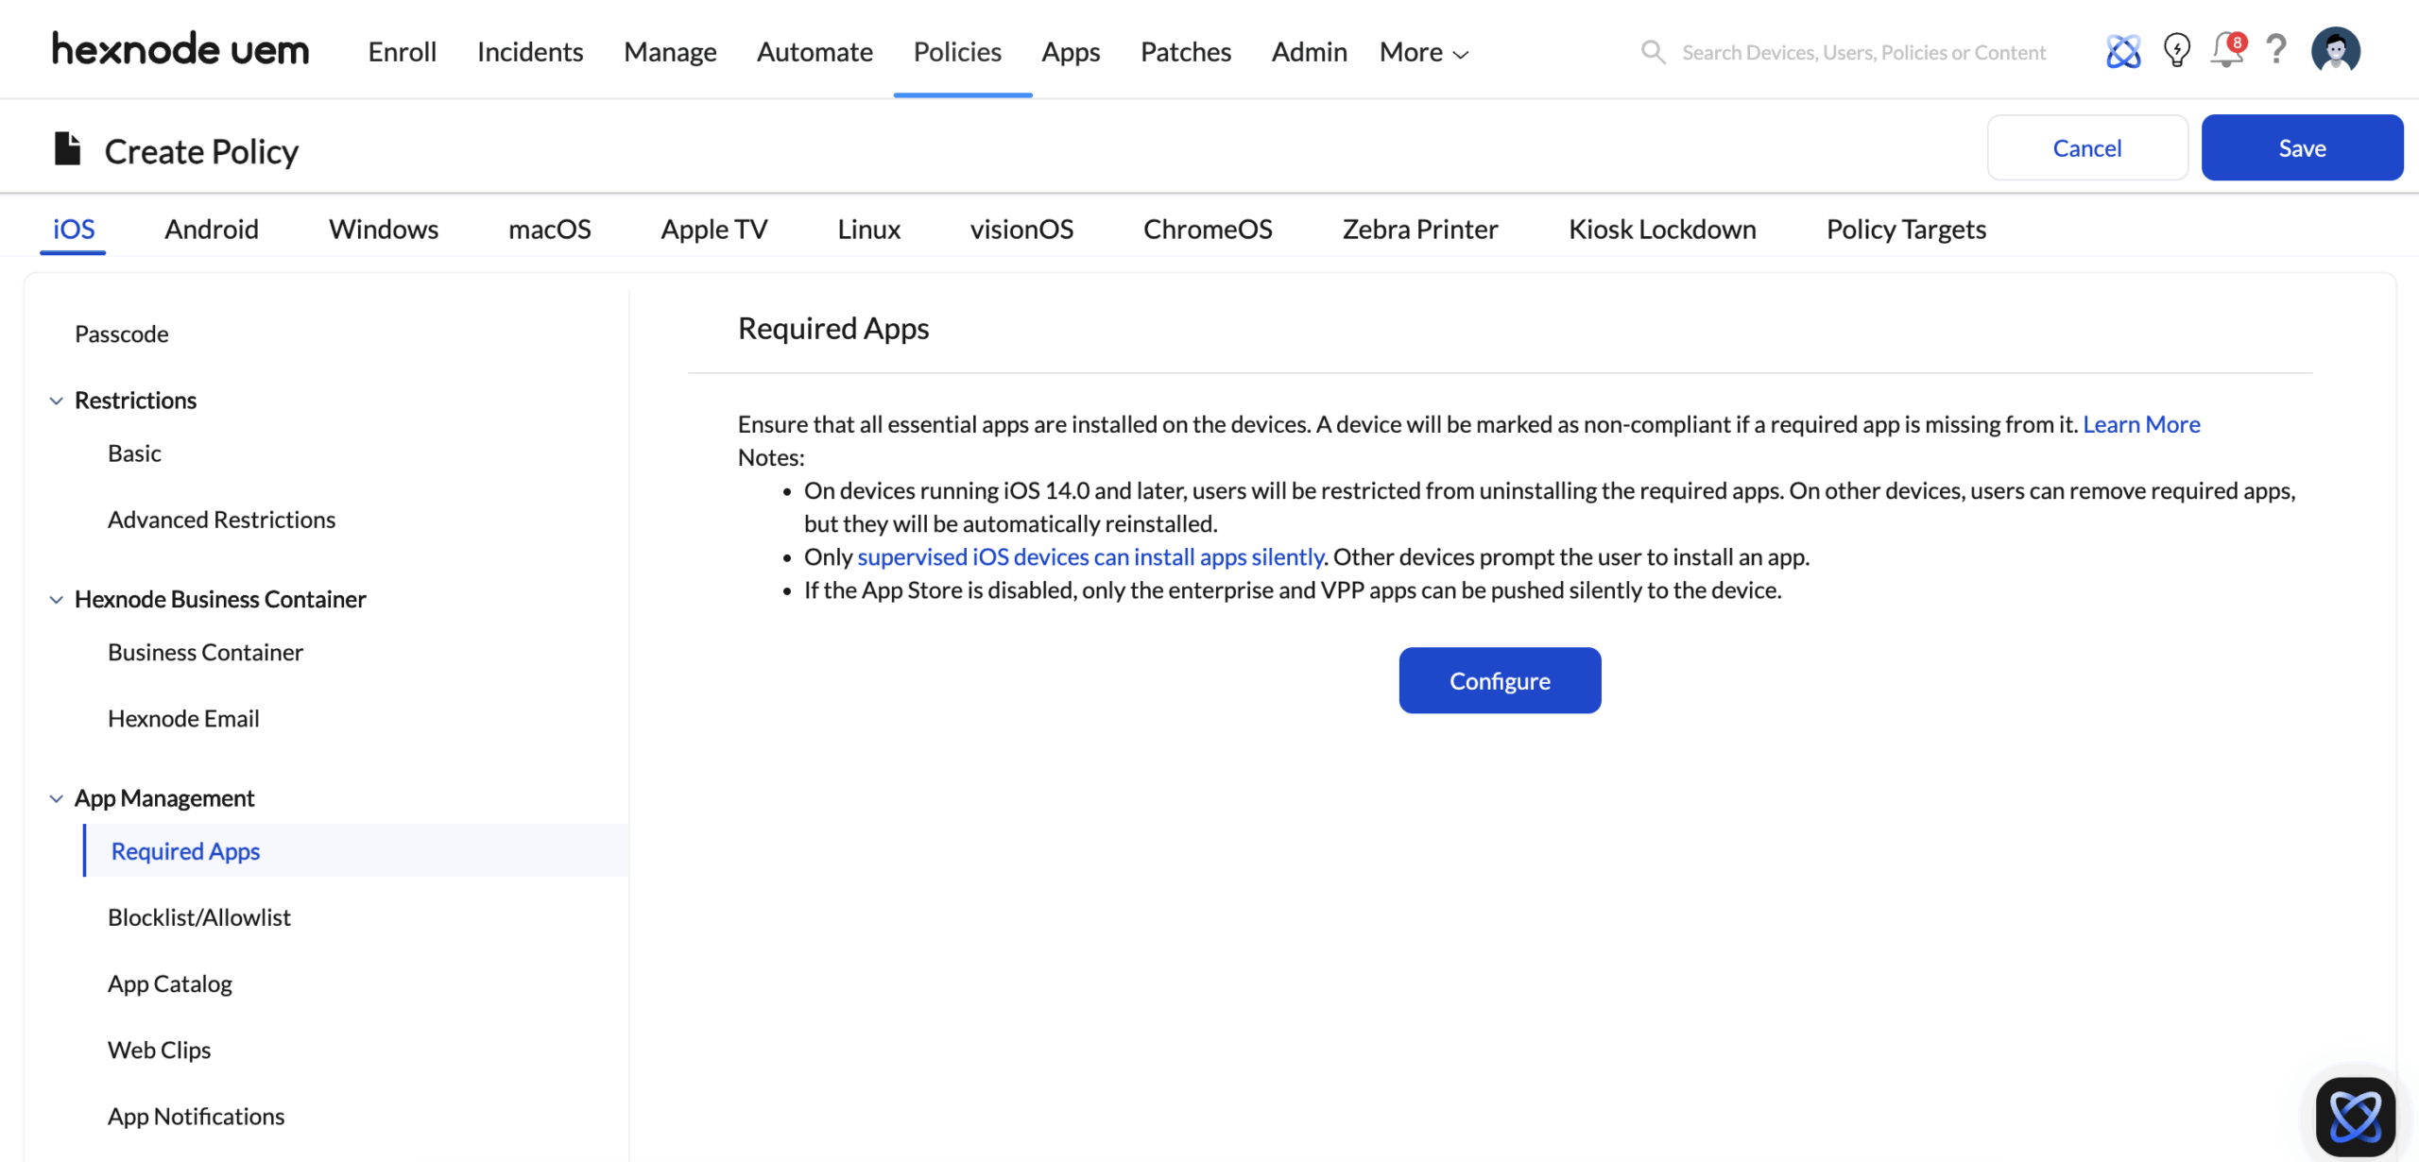This screenshot has height=1162, width=2419.
Task: Open the More dropdown menu
Action: (x=1423, y=52)
